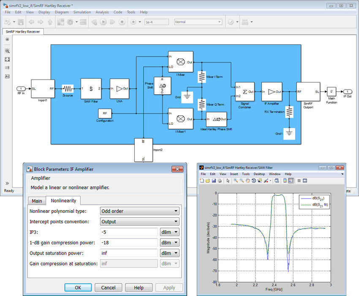The width and height of the screenshot is (359, 296).
Task: Open the Record options dropdown arrow
Action: click(140, 22)
